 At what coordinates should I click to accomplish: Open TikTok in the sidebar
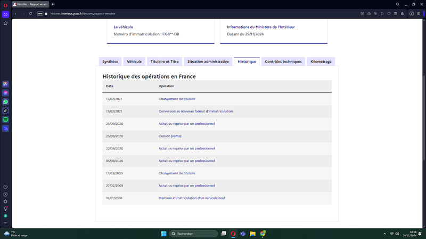(x=5, y=110)
